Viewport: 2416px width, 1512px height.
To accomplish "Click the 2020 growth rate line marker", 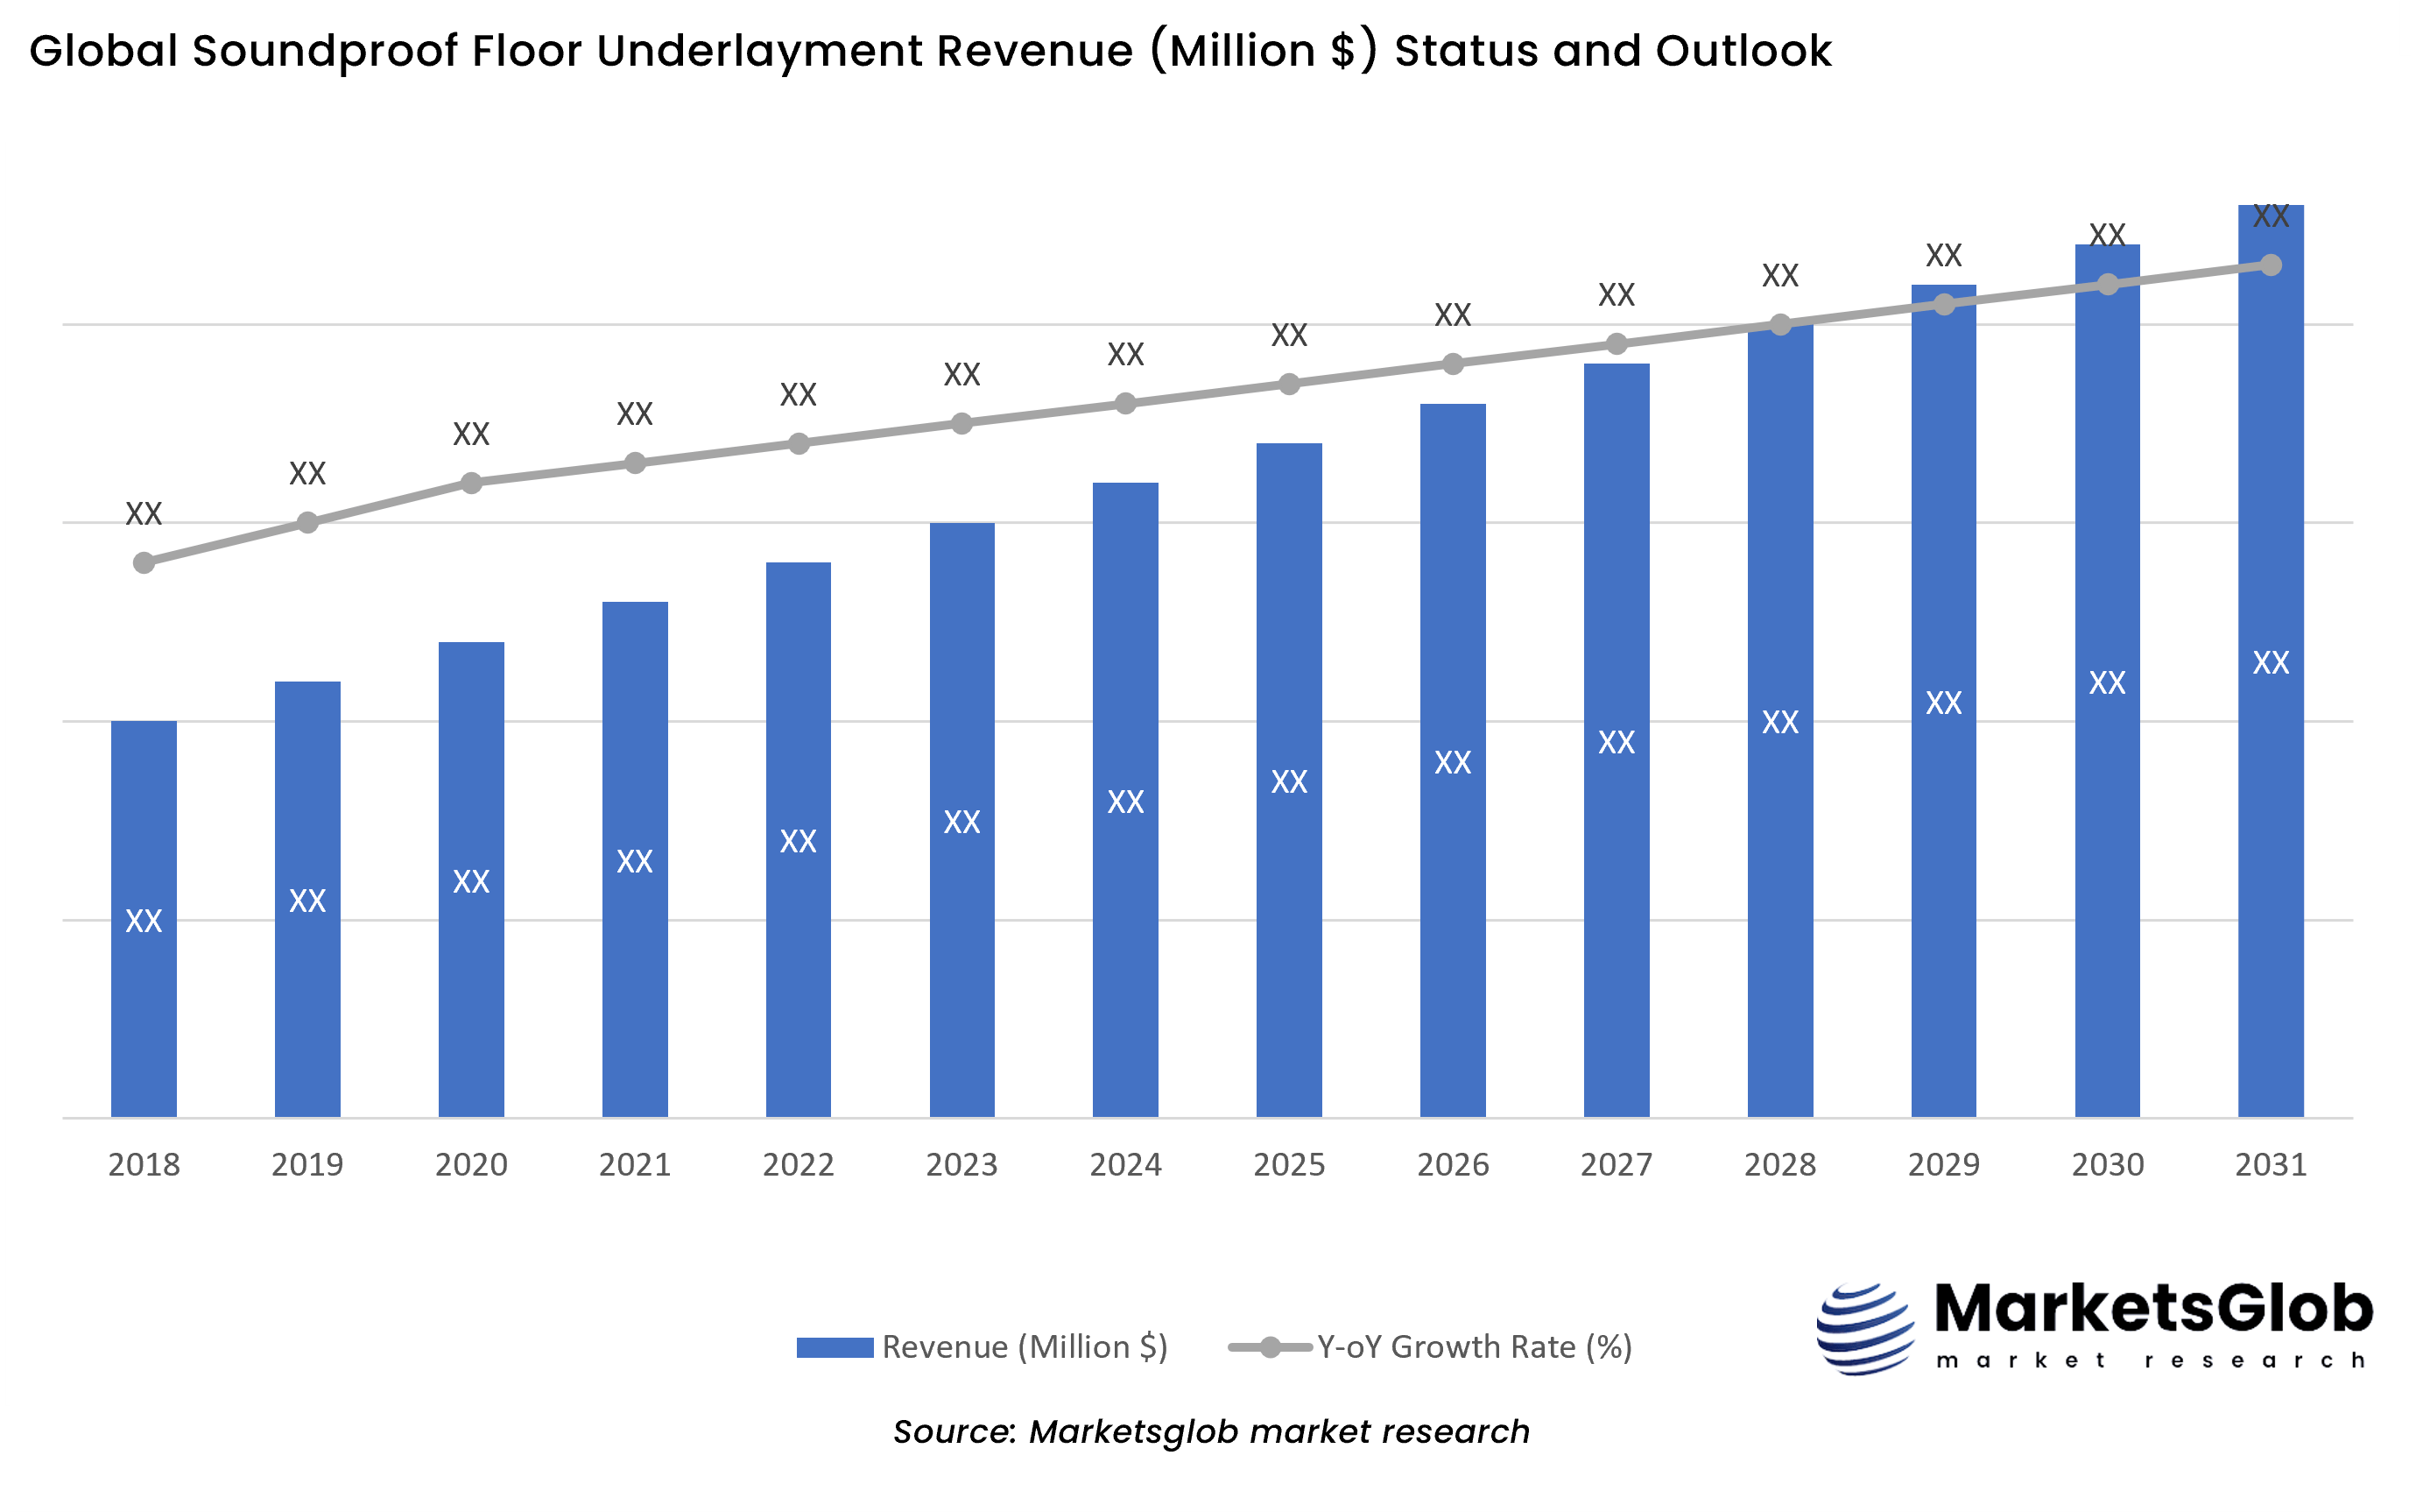I will (x=472, y=483).
